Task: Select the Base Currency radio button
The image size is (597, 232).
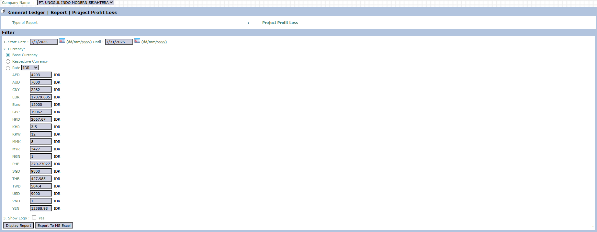Action: coord(8,55)
